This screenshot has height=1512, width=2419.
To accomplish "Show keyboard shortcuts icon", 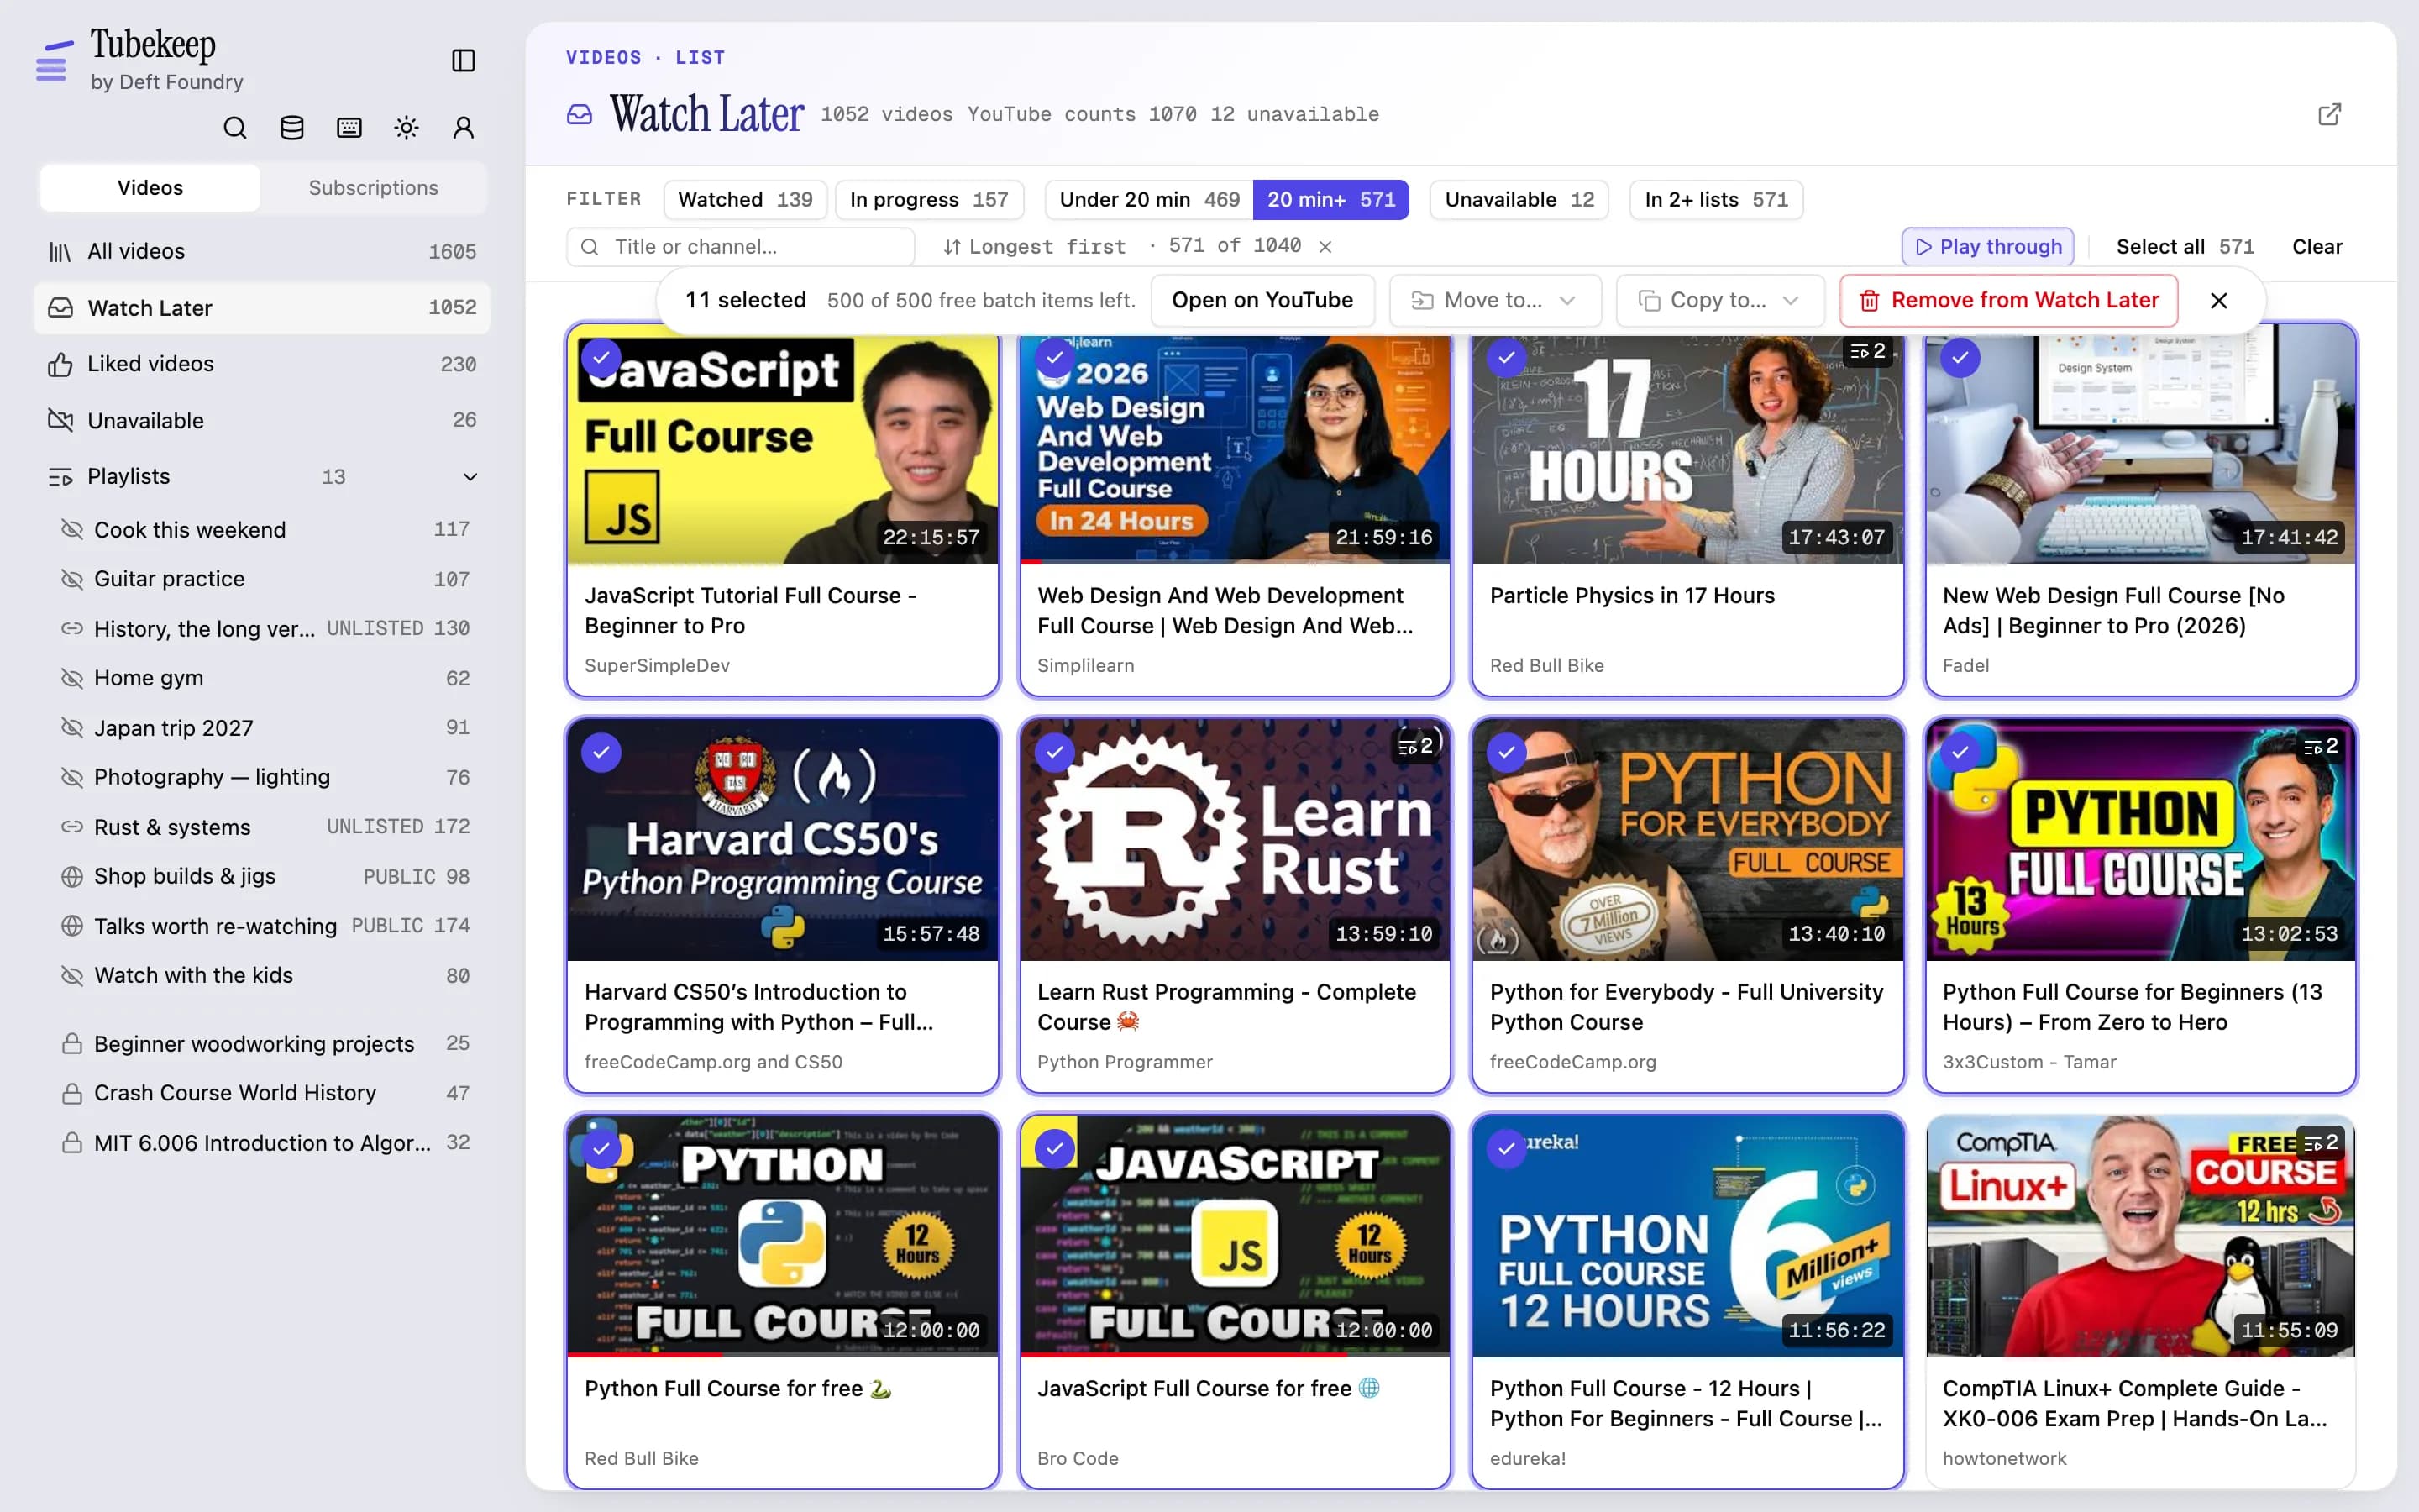I will click(x=349, y=127).
